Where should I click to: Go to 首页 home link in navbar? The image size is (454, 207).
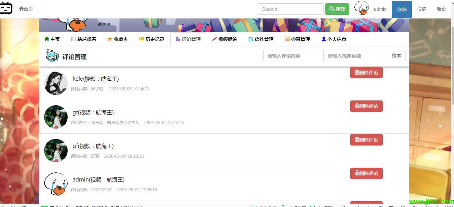coord(26,9)
